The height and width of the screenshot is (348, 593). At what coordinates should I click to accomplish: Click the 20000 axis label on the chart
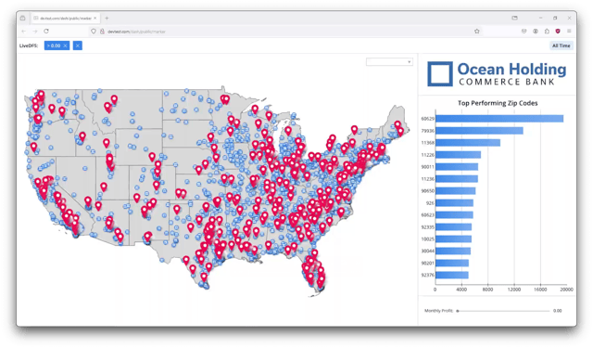tap(566, 290)
